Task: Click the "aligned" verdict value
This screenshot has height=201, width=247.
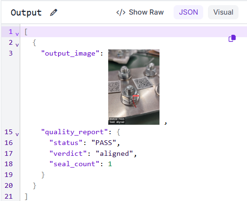Action: (114, 153)
